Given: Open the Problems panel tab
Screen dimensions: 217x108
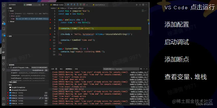Looking at the screenshot, I should [x=54, y=69].
